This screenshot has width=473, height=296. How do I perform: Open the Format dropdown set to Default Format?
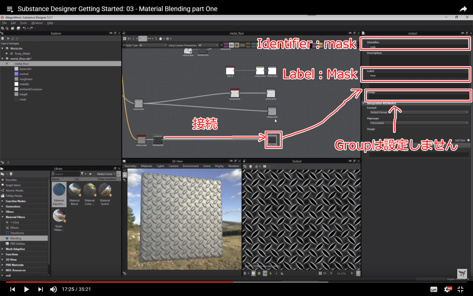coord(419,112)
